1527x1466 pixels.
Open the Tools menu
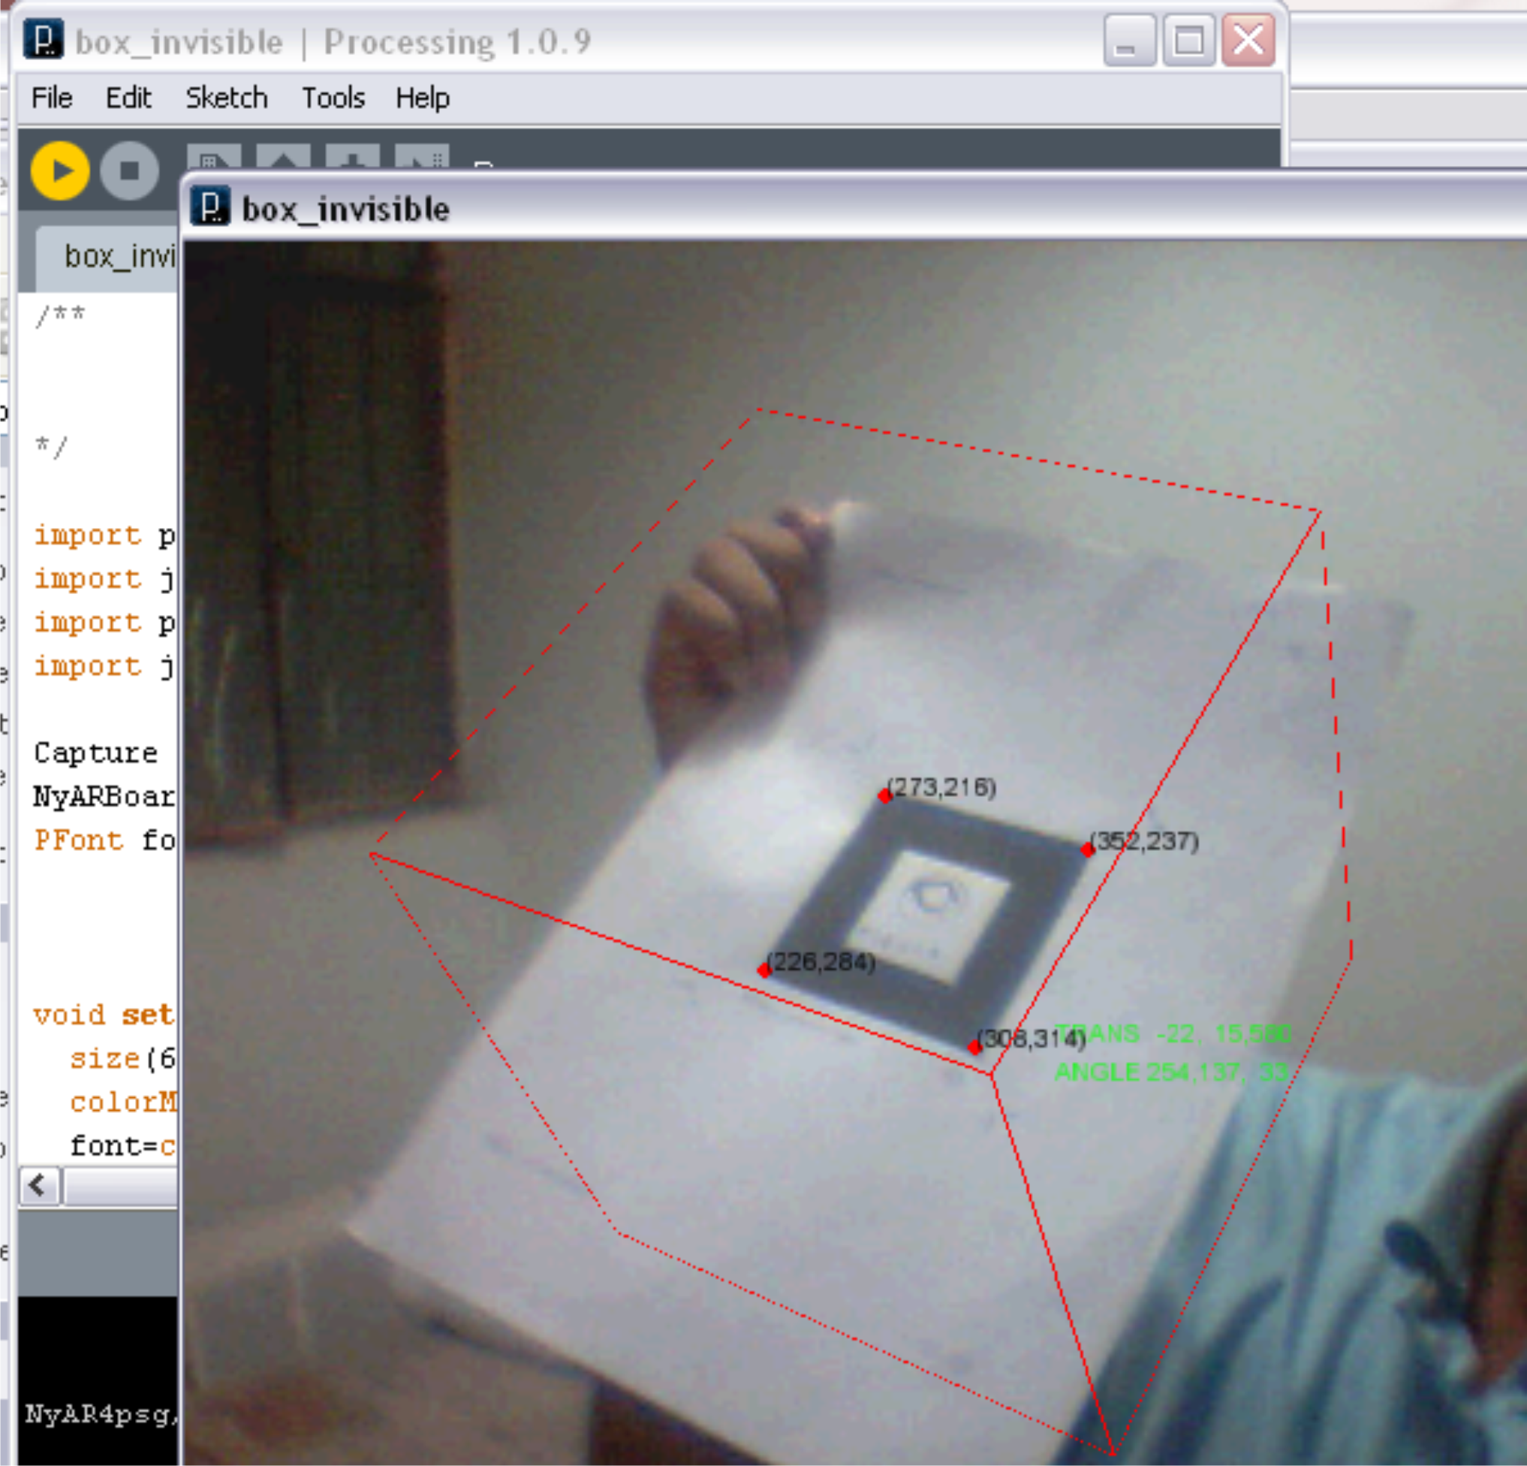pyautogui.click(x=333, y=98)
